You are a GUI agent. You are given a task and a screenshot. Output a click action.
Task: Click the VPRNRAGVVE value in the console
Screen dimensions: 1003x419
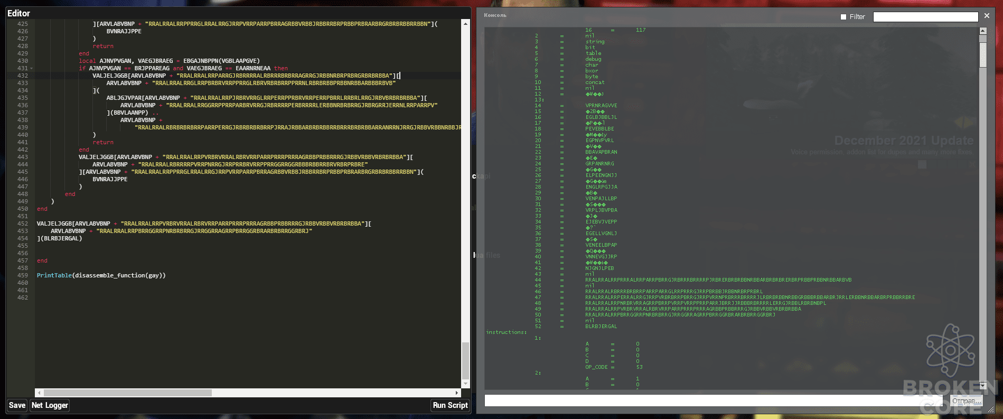[601, 106]
